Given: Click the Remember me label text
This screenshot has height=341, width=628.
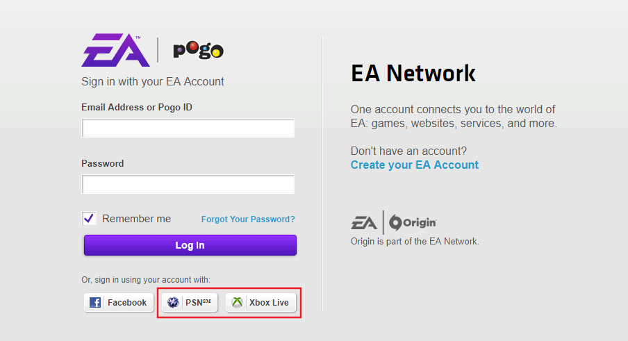Looking at the screenshot, I should [137, 219].
